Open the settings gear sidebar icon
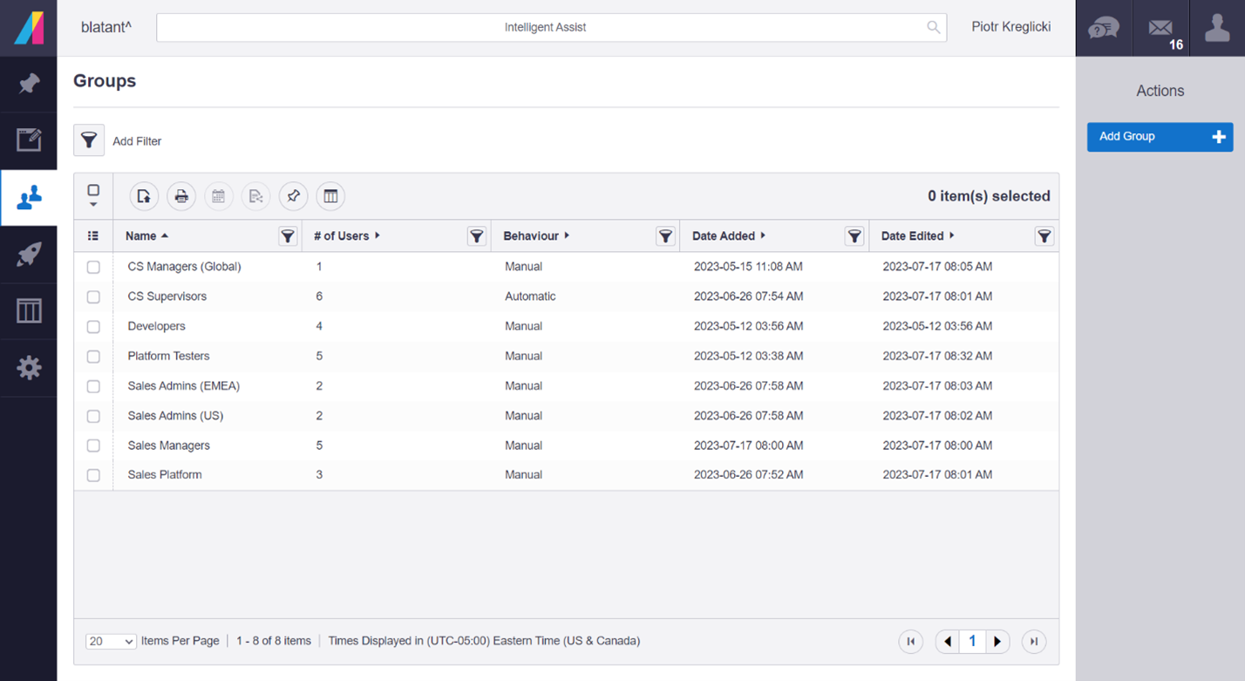 coord(29,368)
